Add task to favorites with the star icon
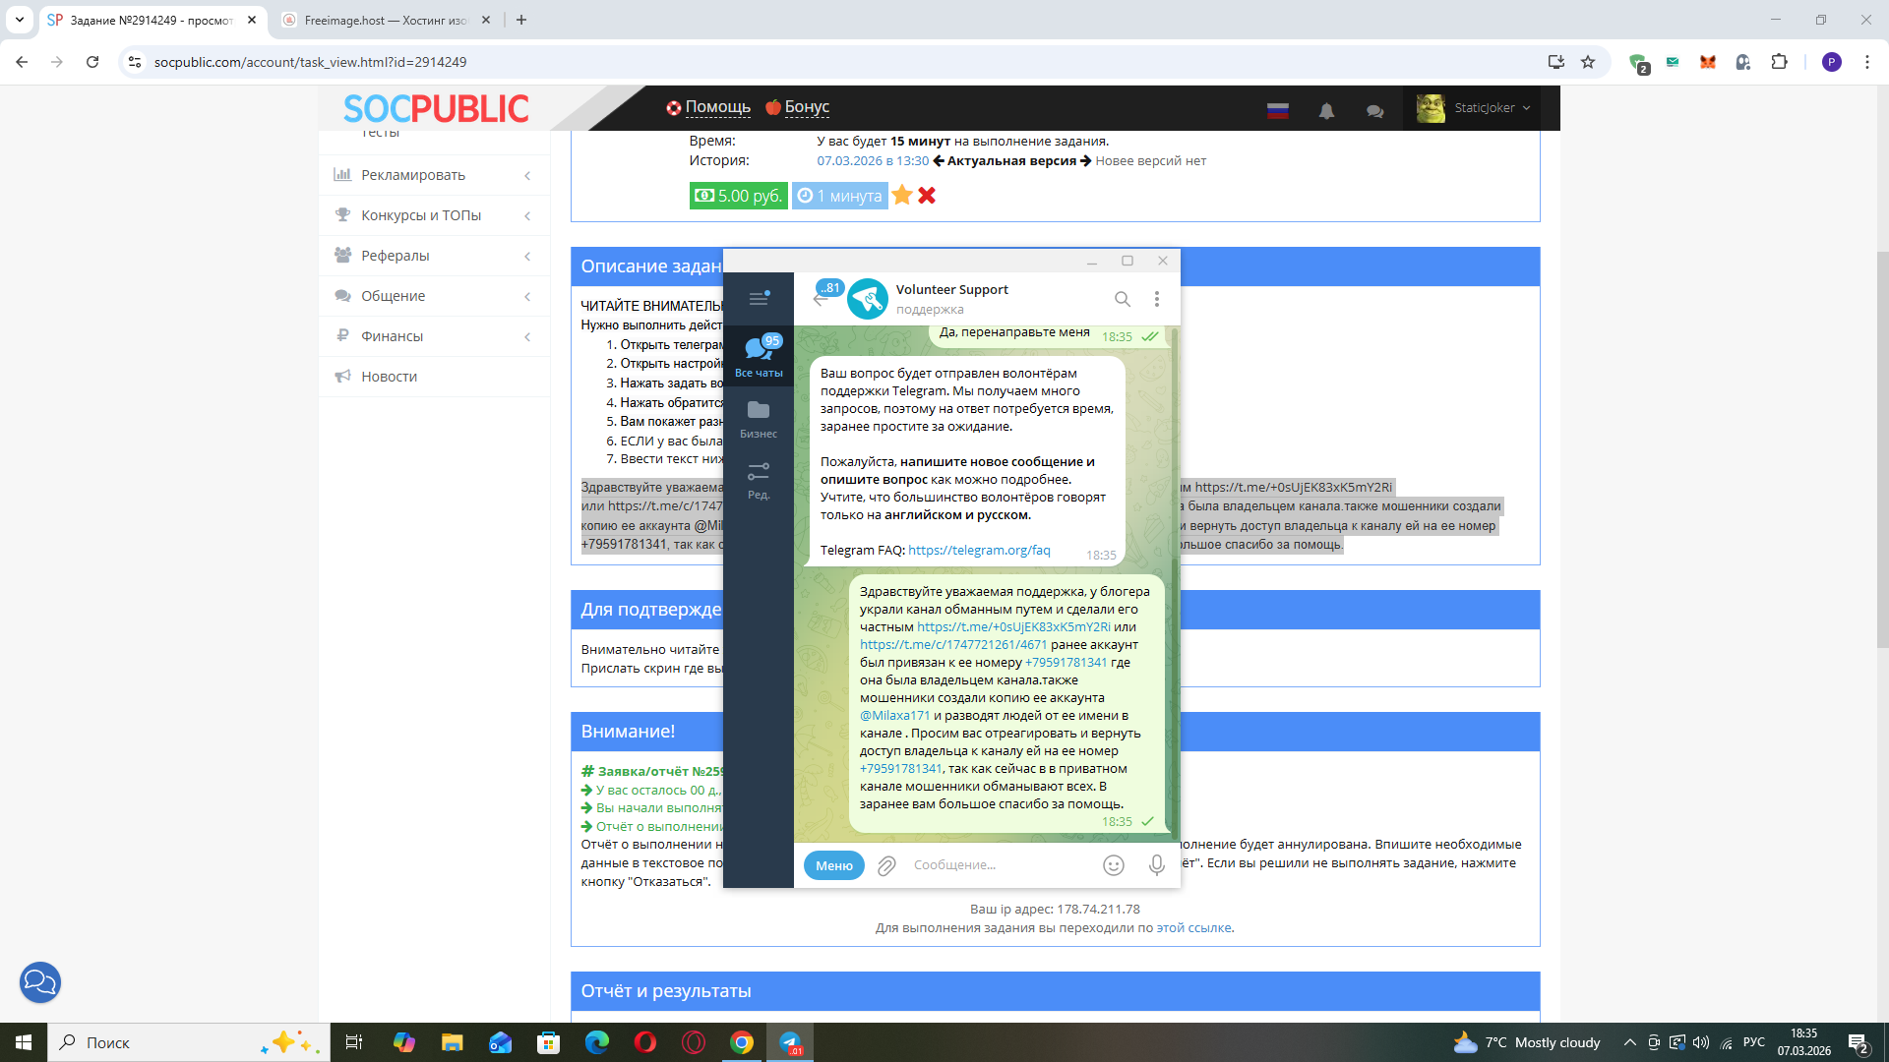The image size is (1889, 1062). click(902, 196)
